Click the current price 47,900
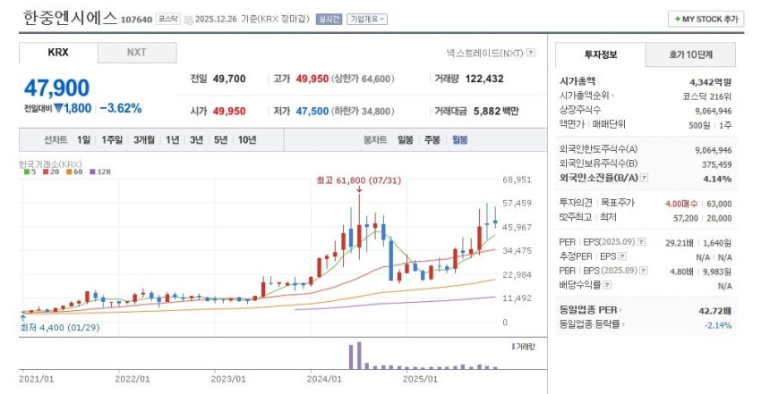770x394 pixels. point(57,88)
